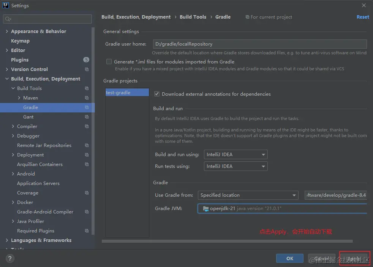Close the Settings dialog
Image resolution: width=373 pixels, height=267 pixels.
click(x=364, y=5)
